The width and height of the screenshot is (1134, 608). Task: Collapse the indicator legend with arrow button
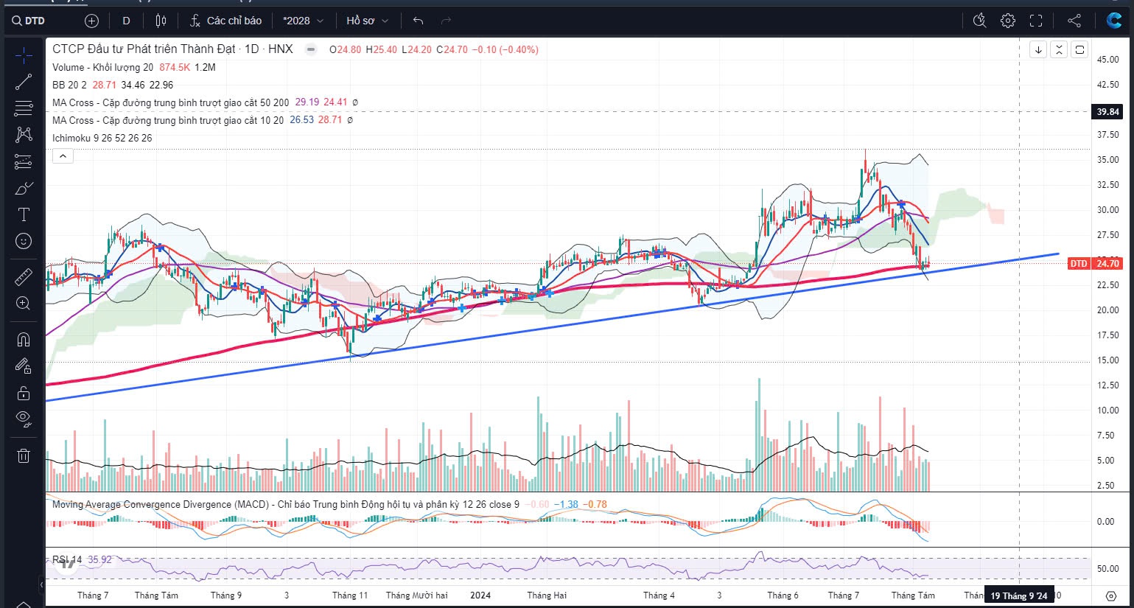pyautogui.click(x=63, y=156)
